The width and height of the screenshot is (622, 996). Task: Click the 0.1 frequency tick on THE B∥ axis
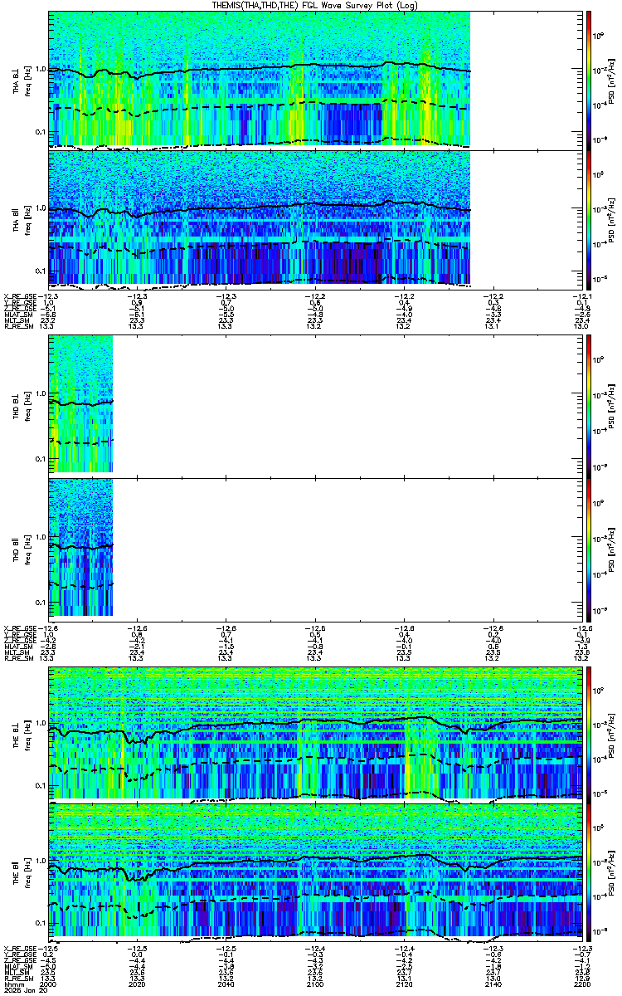[x=39, y=923]
